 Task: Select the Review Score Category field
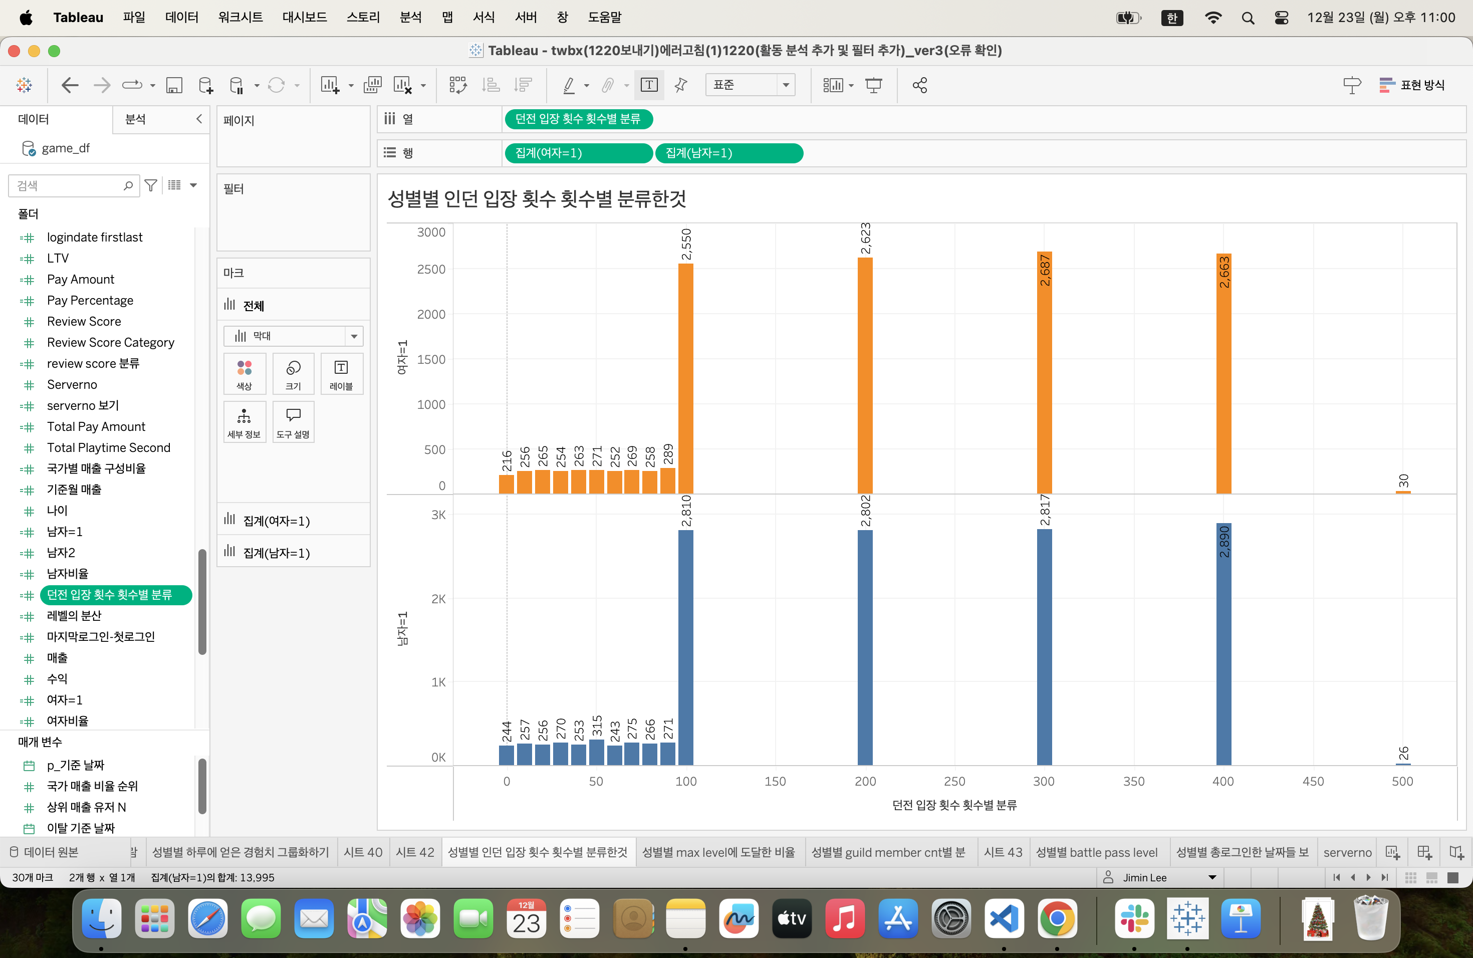point(110,342)
